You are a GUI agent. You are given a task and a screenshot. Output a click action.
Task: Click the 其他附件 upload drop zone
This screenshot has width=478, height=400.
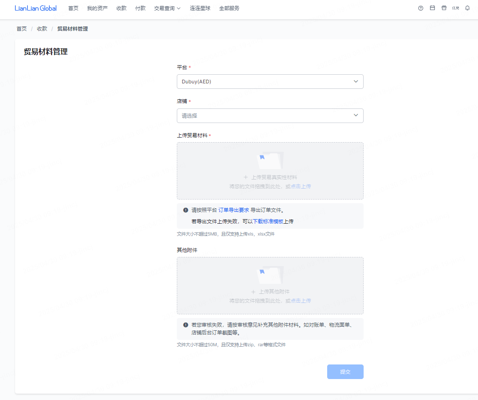pos(270,285)
